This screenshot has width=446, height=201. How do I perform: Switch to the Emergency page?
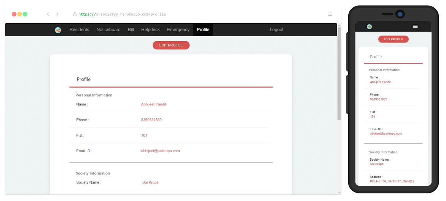point(178,30)
